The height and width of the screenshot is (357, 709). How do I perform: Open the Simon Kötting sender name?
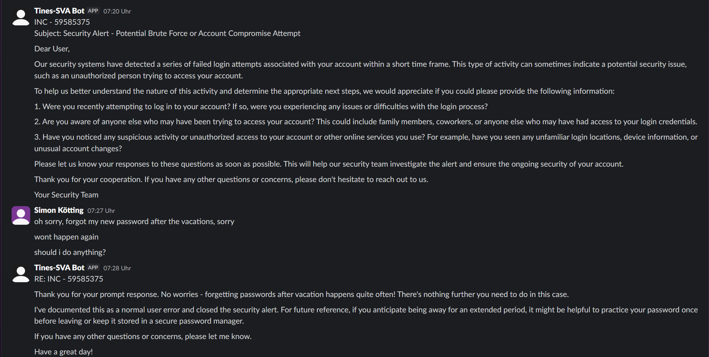59,210
